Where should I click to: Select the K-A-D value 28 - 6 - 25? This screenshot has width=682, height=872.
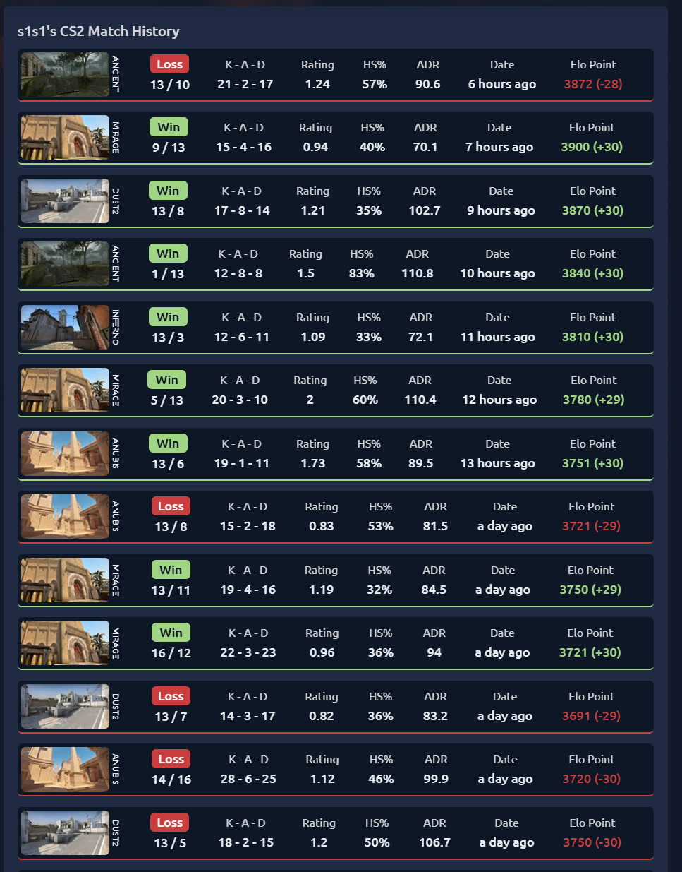248,779
